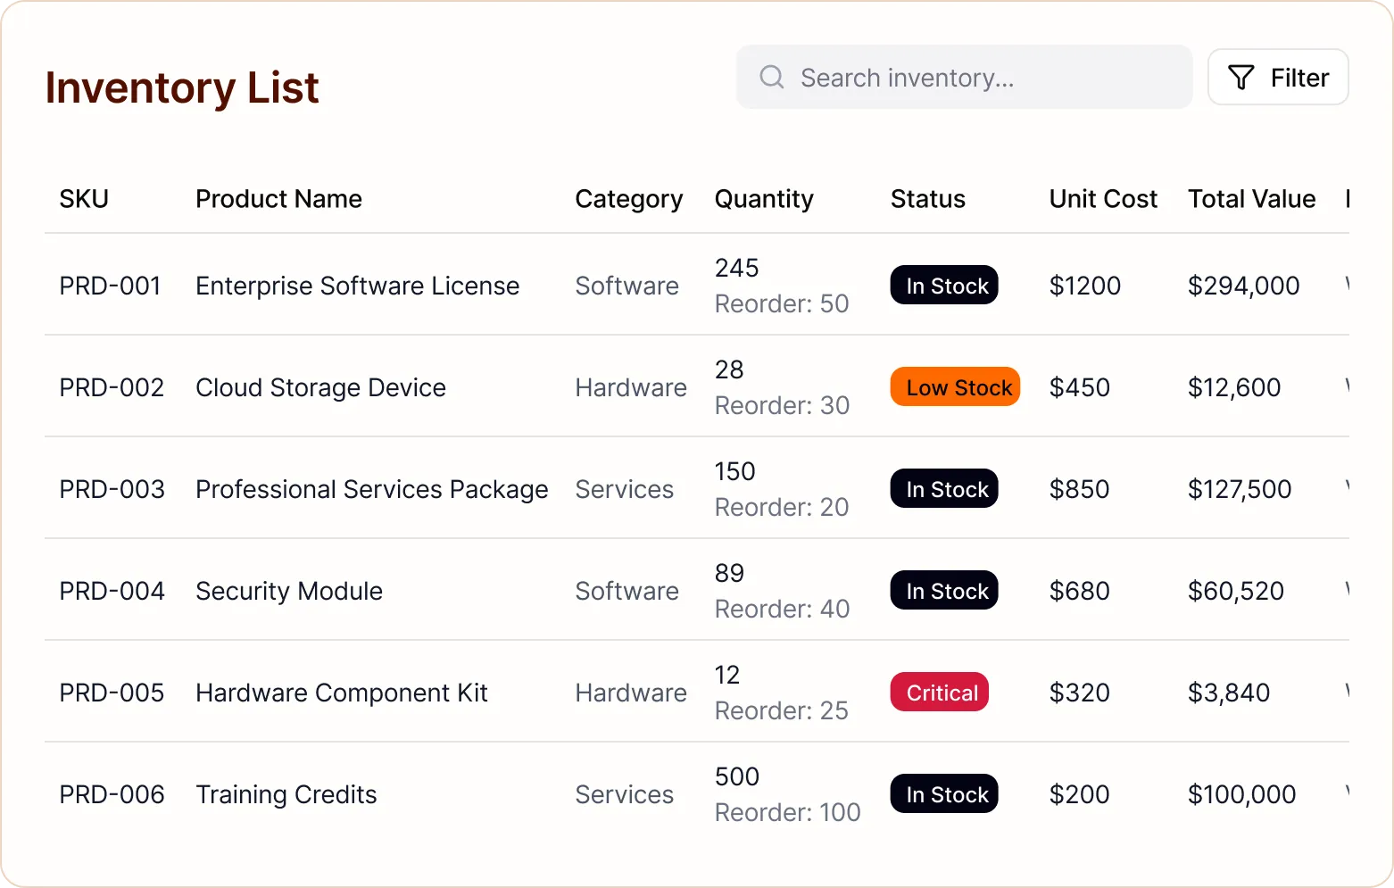The height and width of the screenshot is (888, 1394).
Task: Click the search magnifier icon
Action: [x=770, y=78]
